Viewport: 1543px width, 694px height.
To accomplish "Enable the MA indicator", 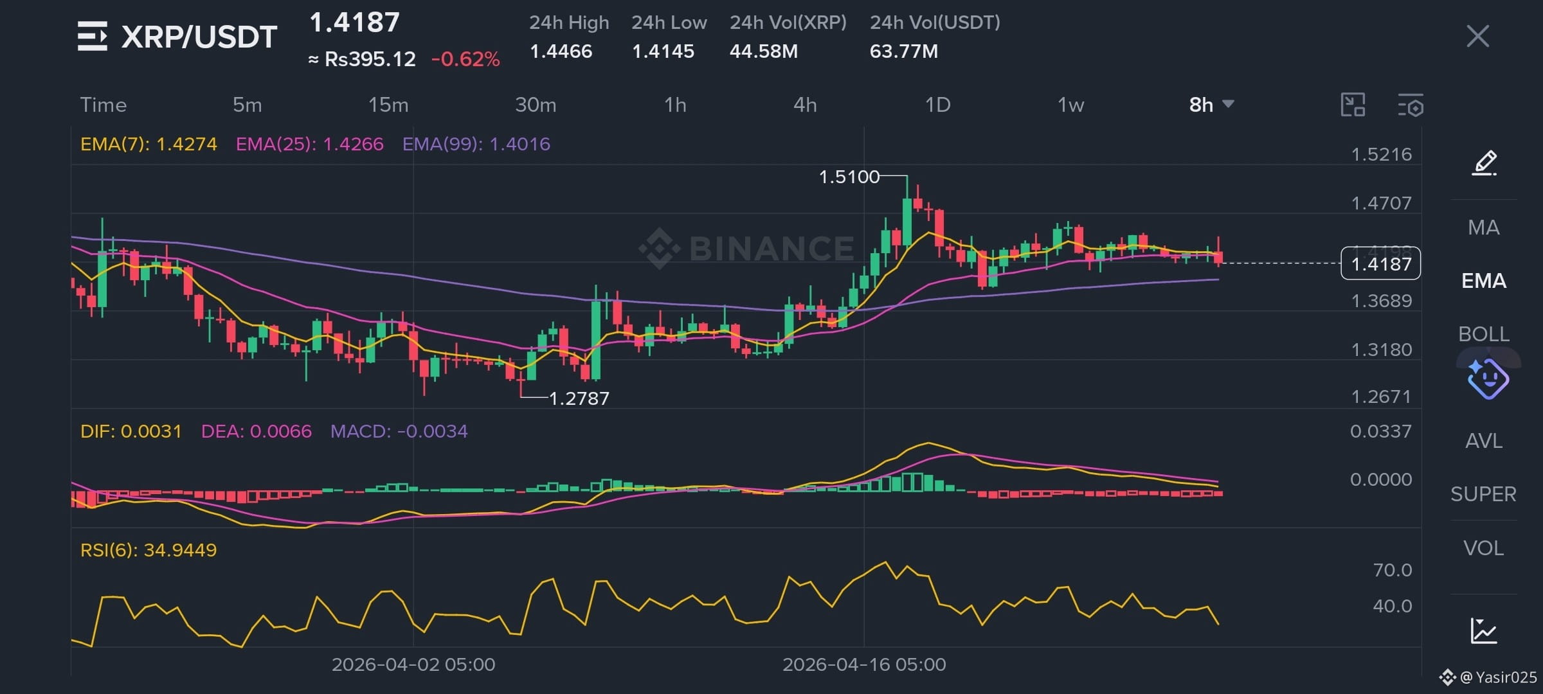I will 1484,227.
